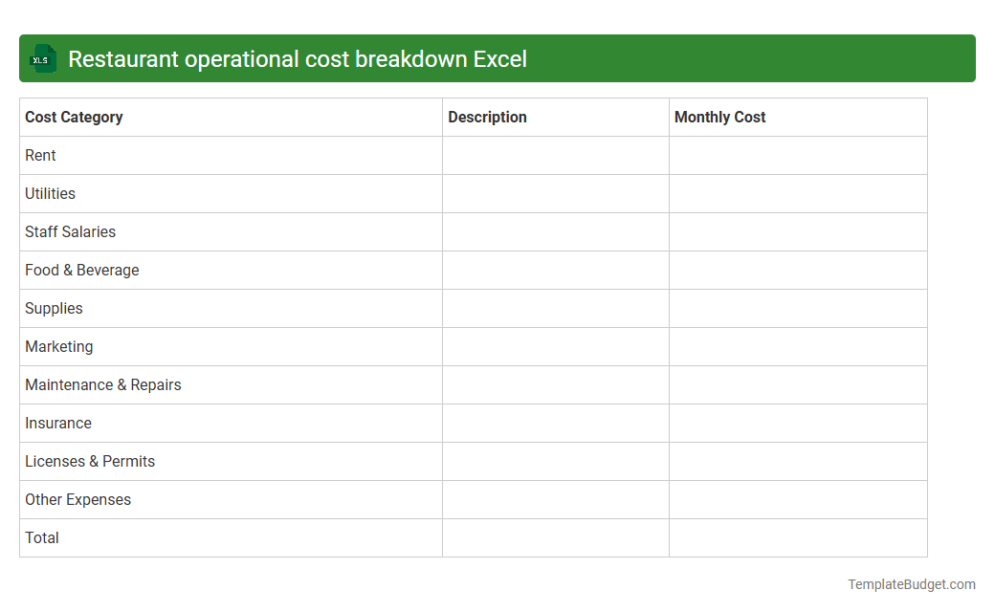
Task: Select the Total row label
Action: click(42, 537)
